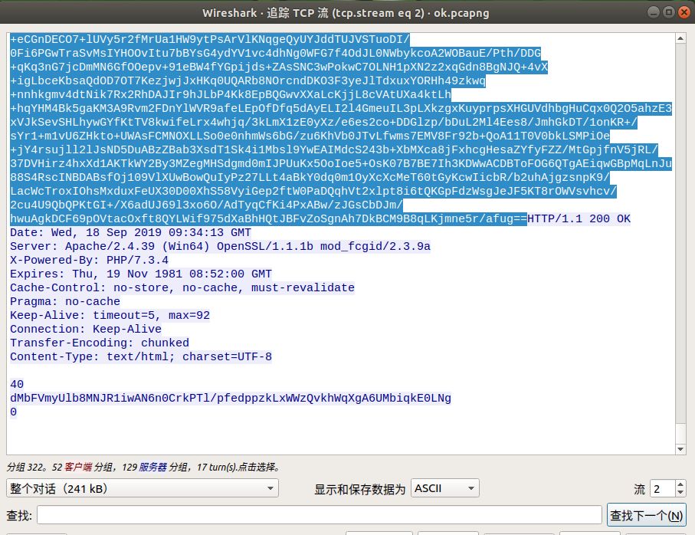The height and width of the screenshot is (535, 695).
Task: Close the Follow TCP Stream window
Action: [x=684, y=12]
